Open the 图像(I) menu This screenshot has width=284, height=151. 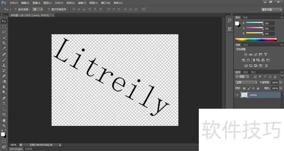click(x=36, y=3)
